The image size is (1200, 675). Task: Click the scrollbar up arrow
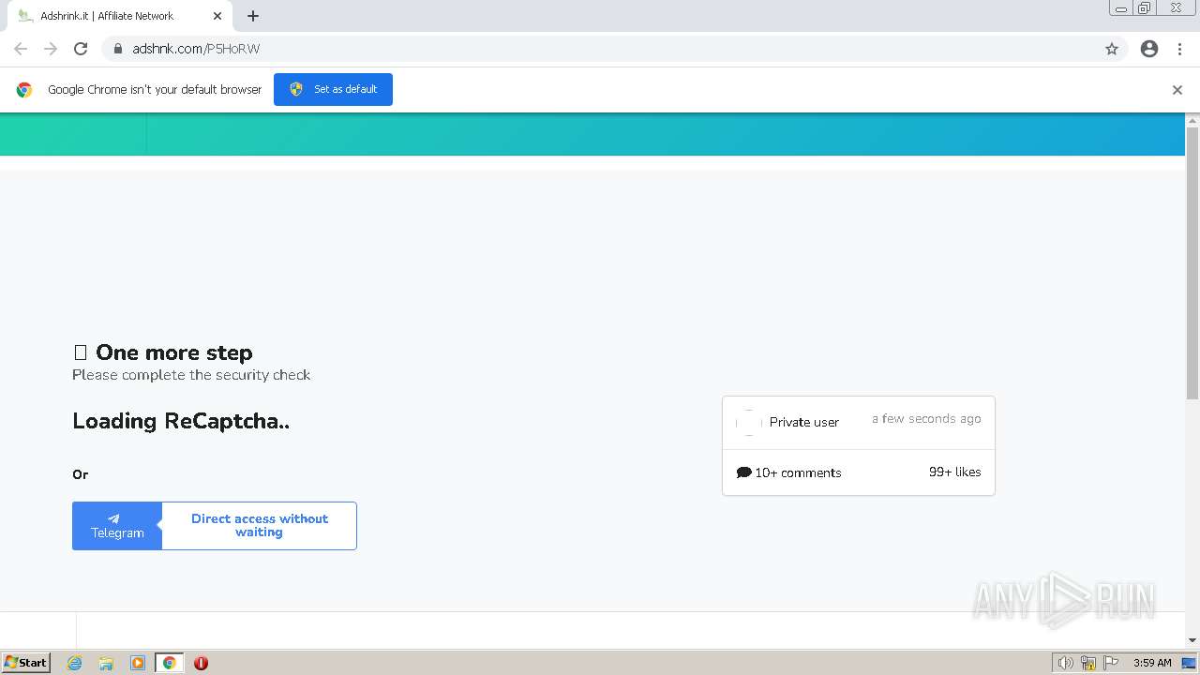1192,120
